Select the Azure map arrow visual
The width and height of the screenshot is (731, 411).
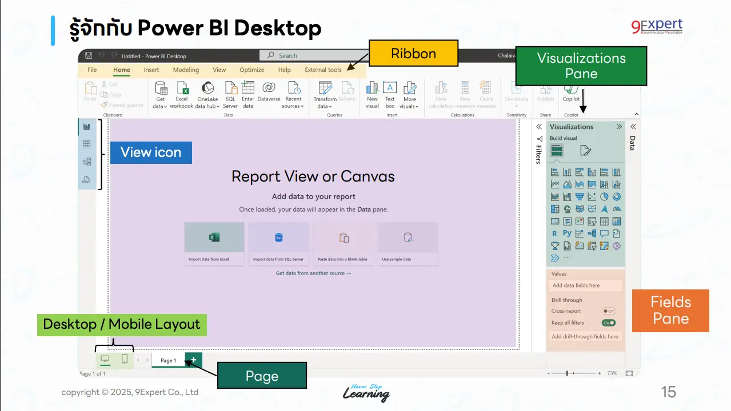click(605, 209)
